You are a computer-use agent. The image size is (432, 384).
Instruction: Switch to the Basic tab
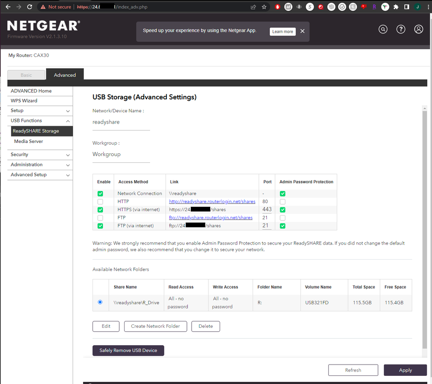26,75
